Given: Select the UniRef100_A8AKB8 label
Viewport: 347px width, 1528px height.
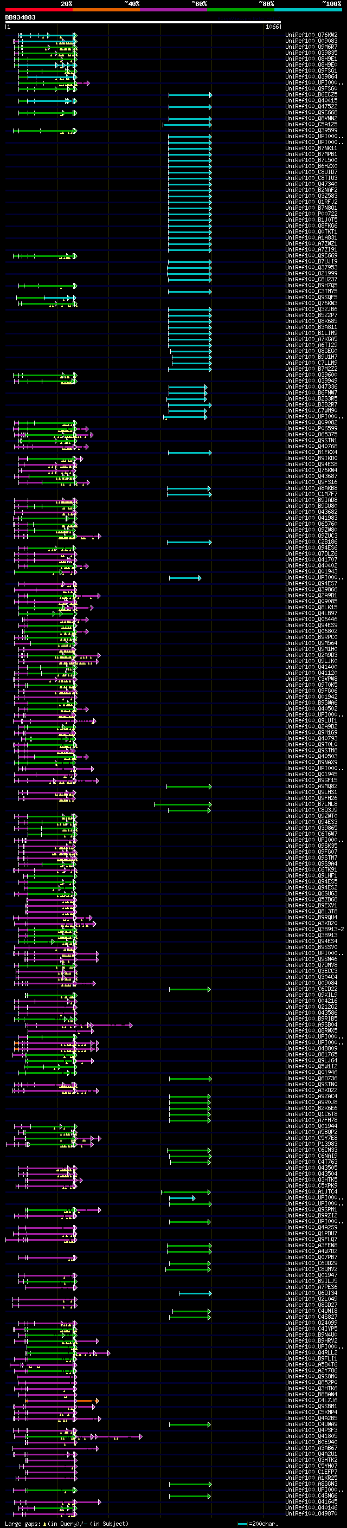Looking at the screenshot, I should (311, 488).
